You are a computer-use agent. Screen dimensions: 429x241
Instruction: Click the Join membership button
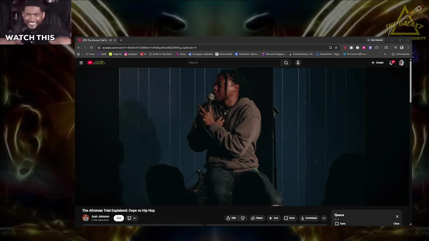coord(119,218)
